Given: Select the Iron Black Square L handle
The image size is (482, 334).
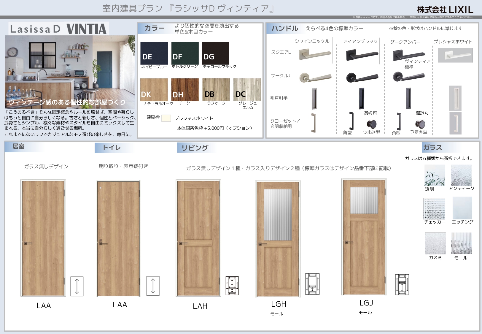Looking at the screenshot, I should click(362, 55).
